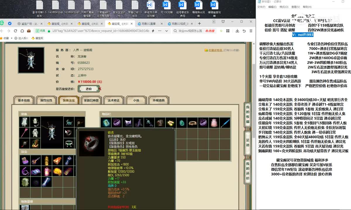Switch to 属性抗性 tab
Screen dimensions: 351x210
point(46,100)
